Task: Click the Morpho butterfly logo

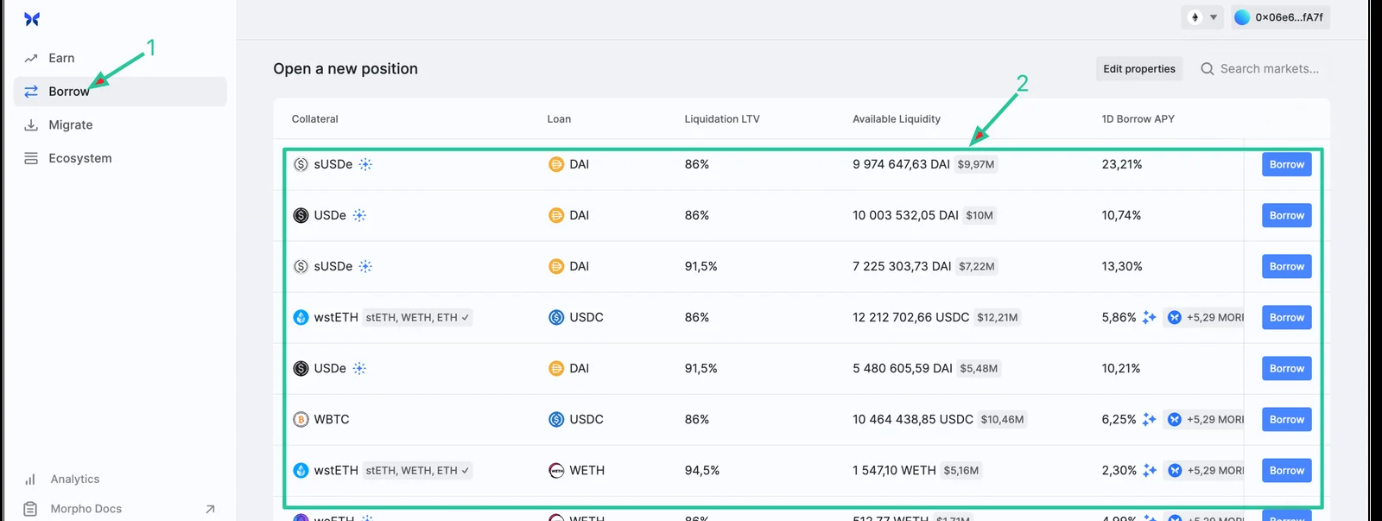Action: pos(32,19)
